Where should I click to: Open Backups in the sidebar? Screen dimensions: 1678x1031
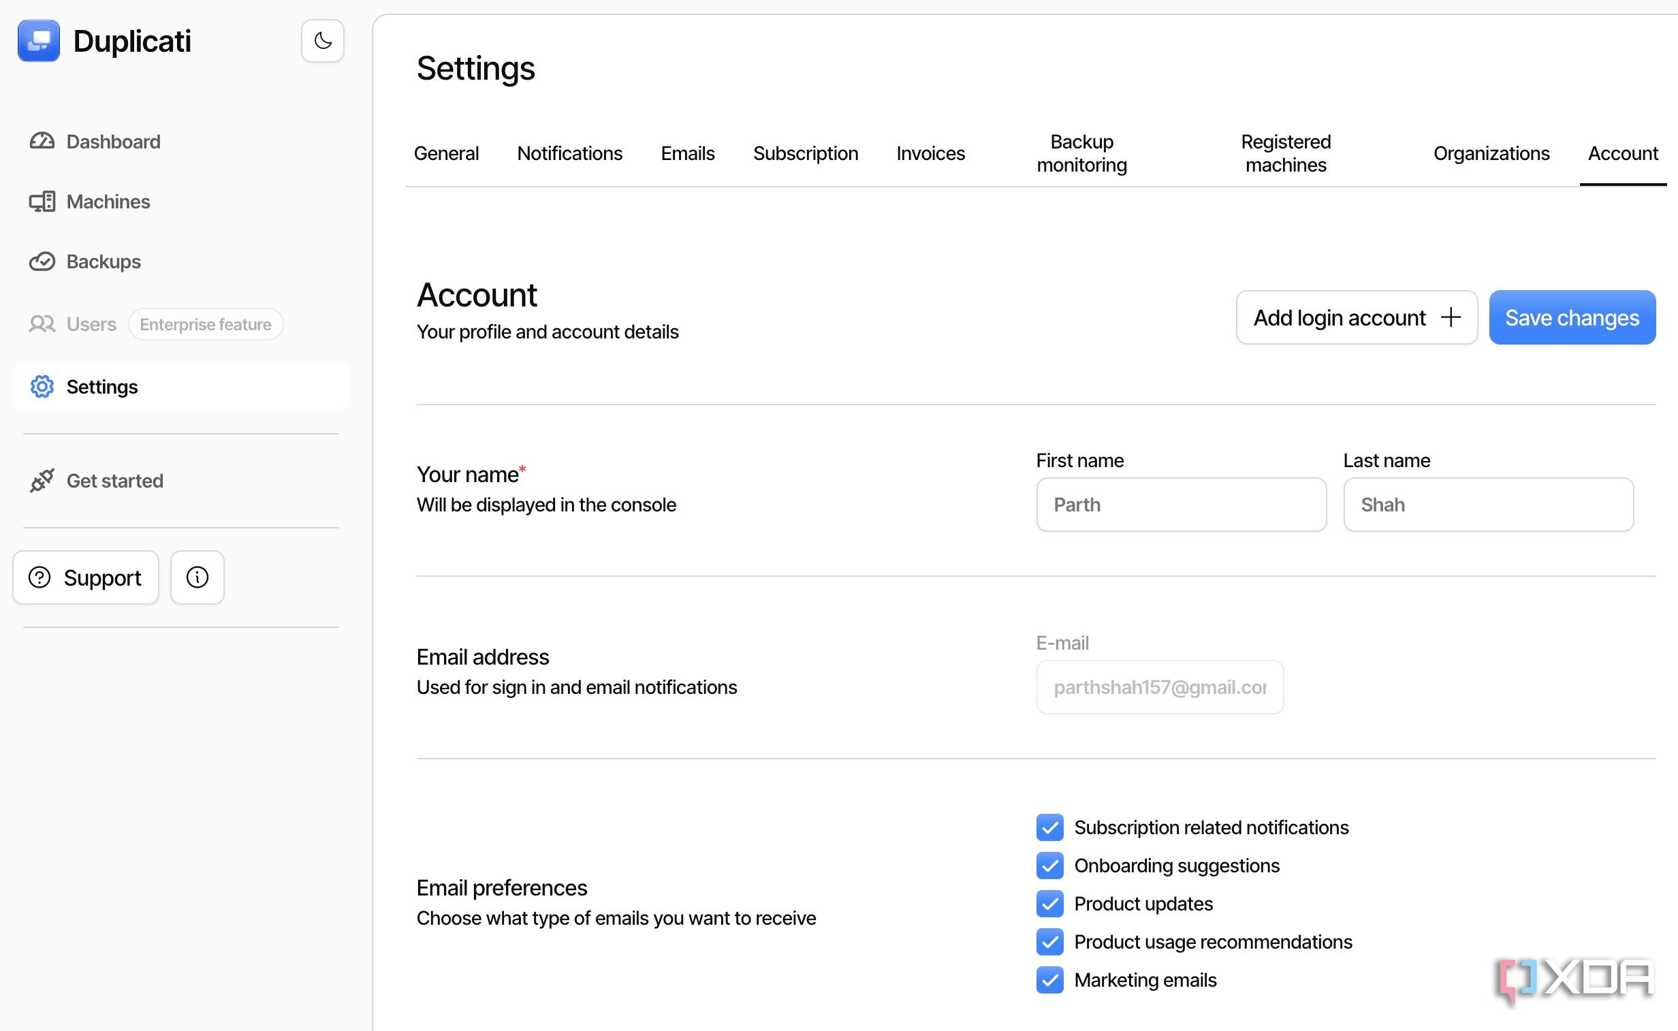click(x=104, y=261)
